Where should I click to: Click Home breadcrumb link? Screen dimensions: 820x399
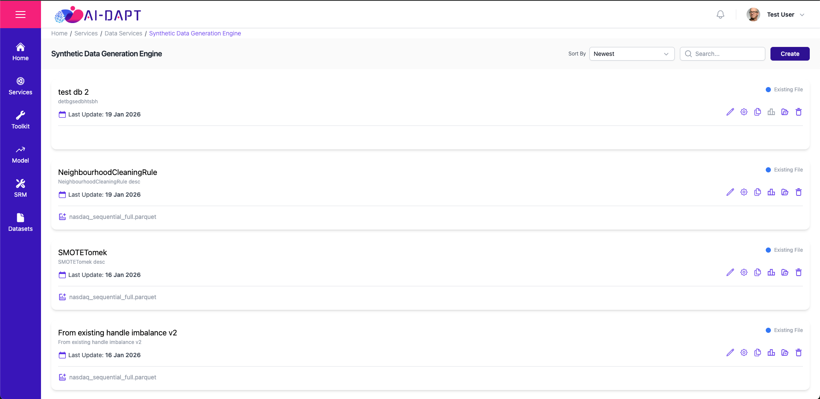[x=59, y=33]
